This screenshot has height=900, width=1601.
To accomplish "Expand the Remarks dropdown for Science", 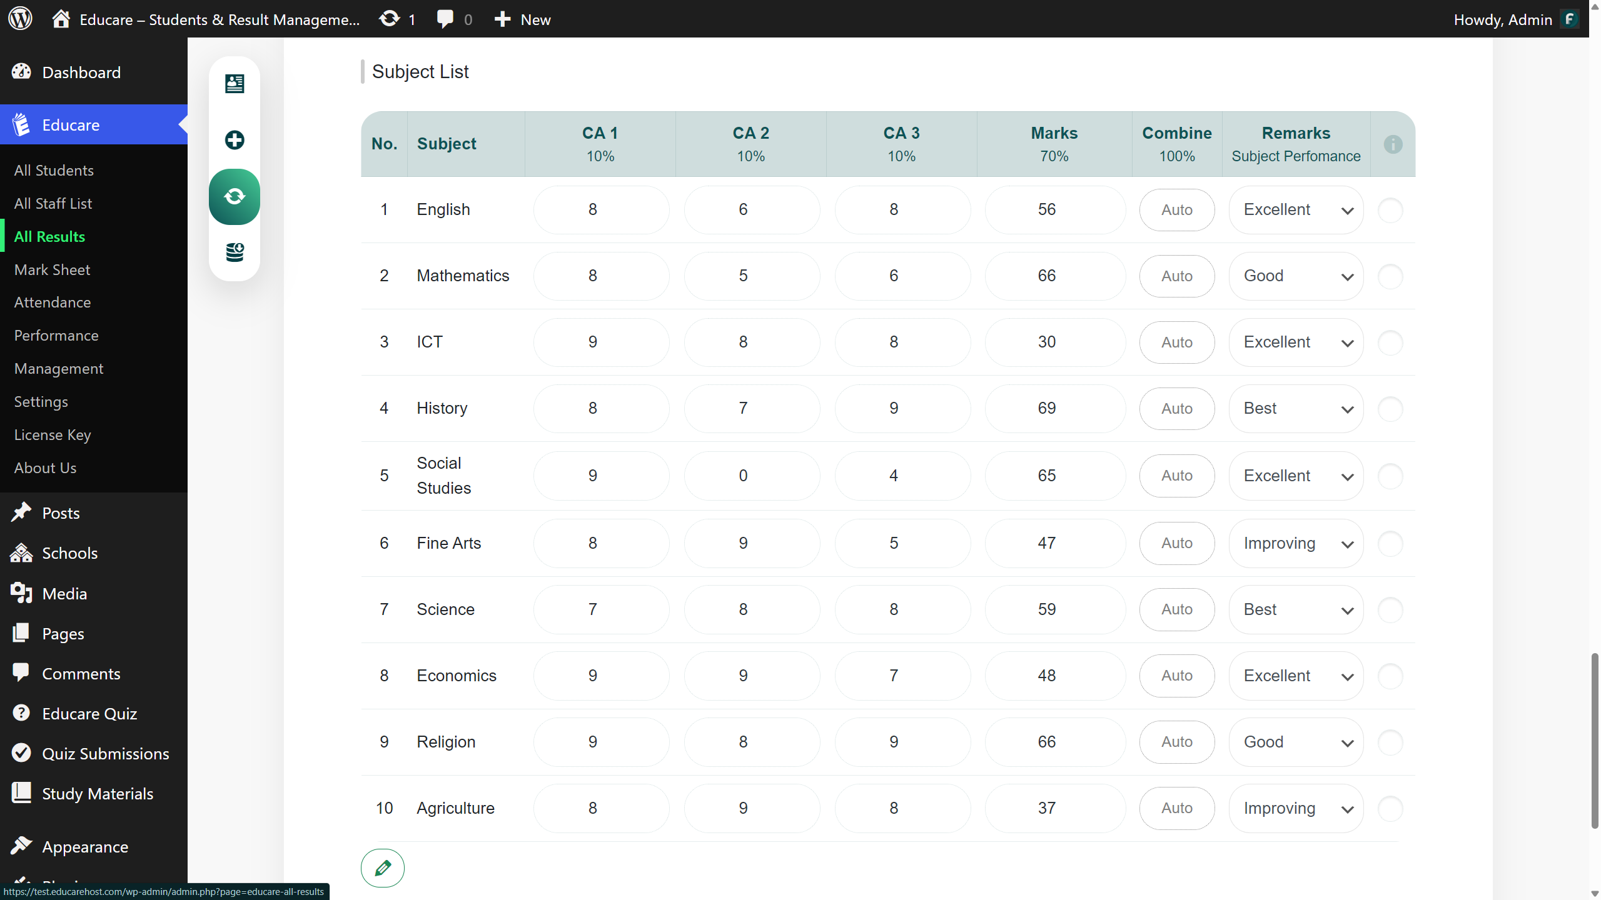I will click(x=1296, y=610).
